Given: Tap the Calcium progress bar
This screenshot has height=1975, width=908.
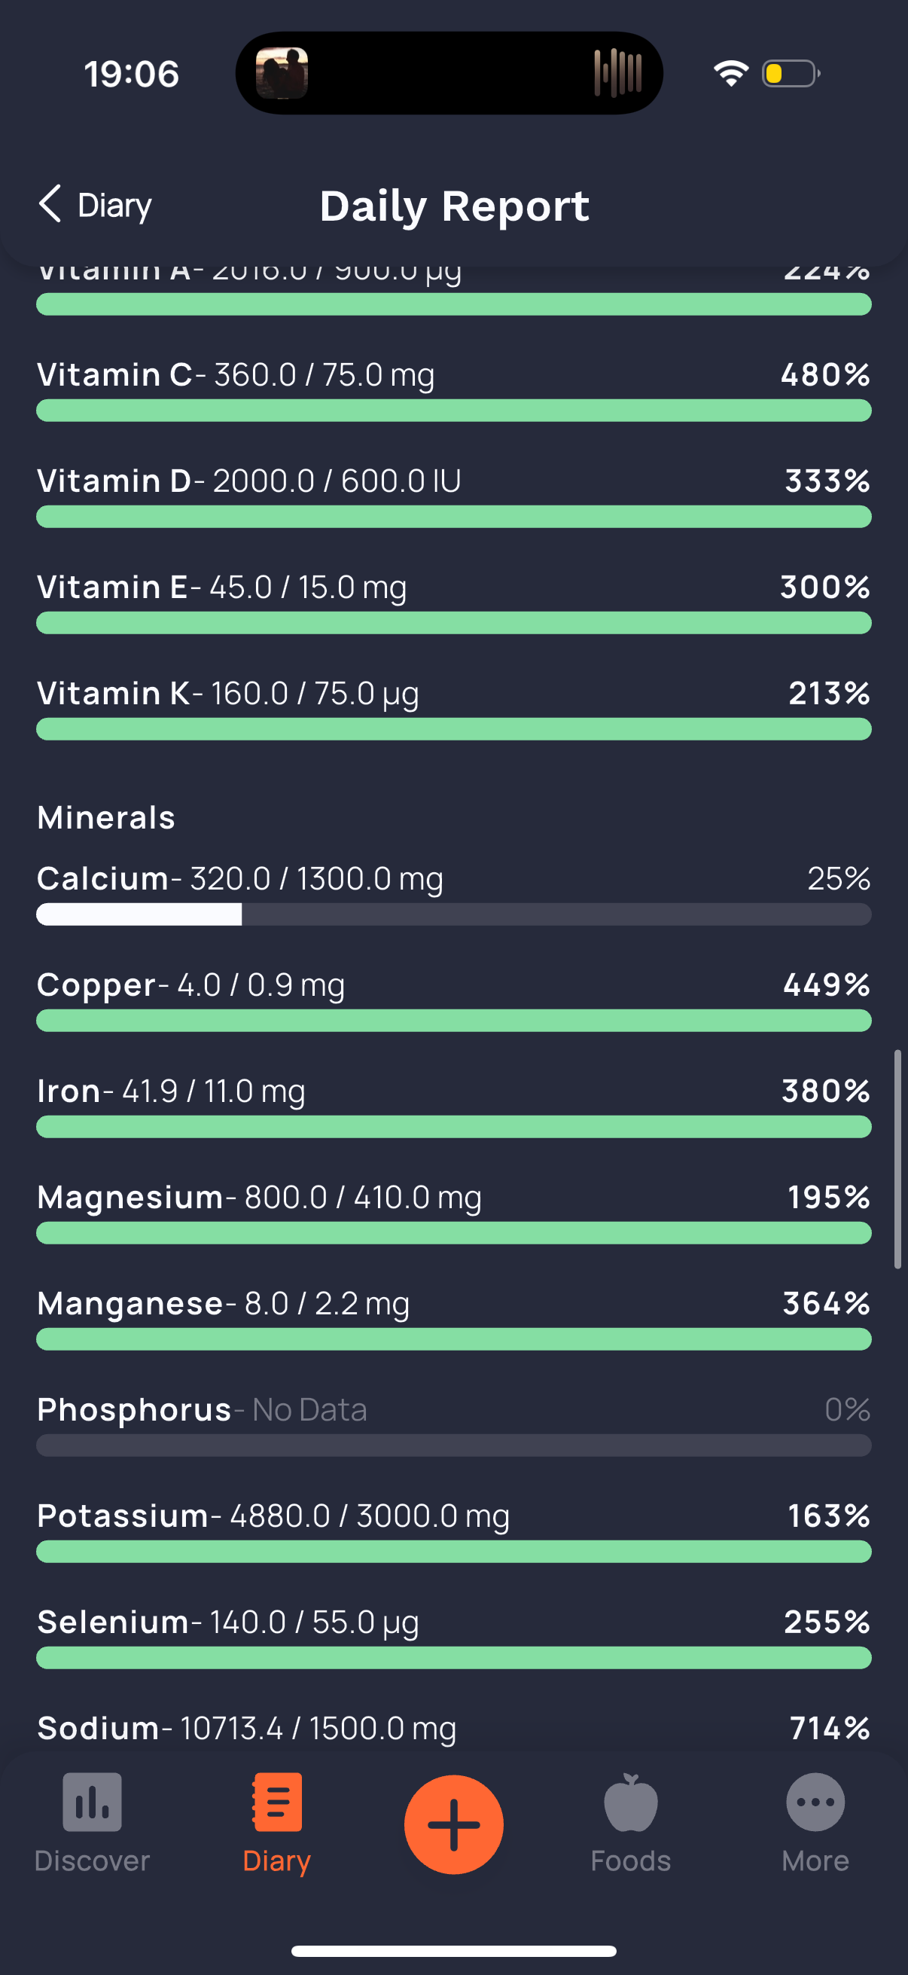Looking at the screenshot, I should click(453, 914).
